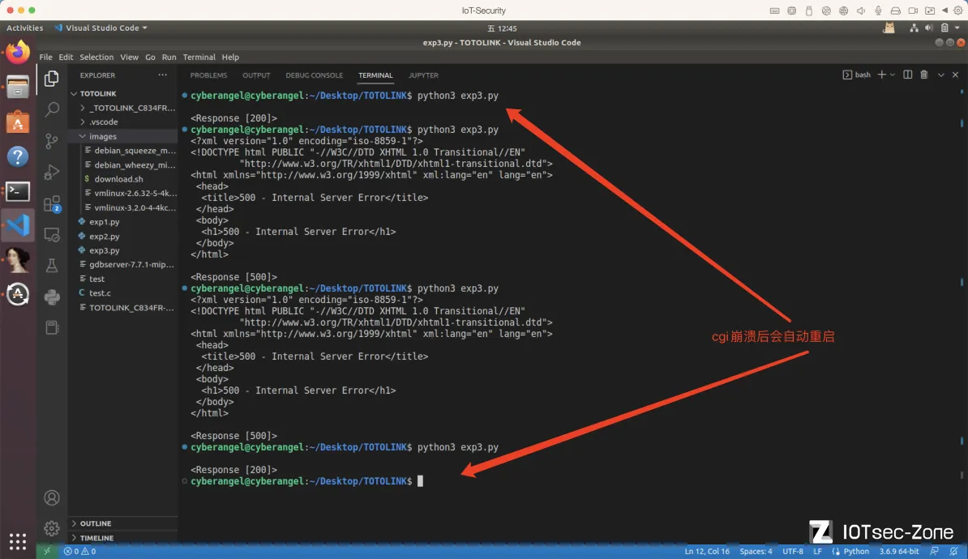Open the Terminal menu
Screen dimensions: 968x559
click(199, 57)
